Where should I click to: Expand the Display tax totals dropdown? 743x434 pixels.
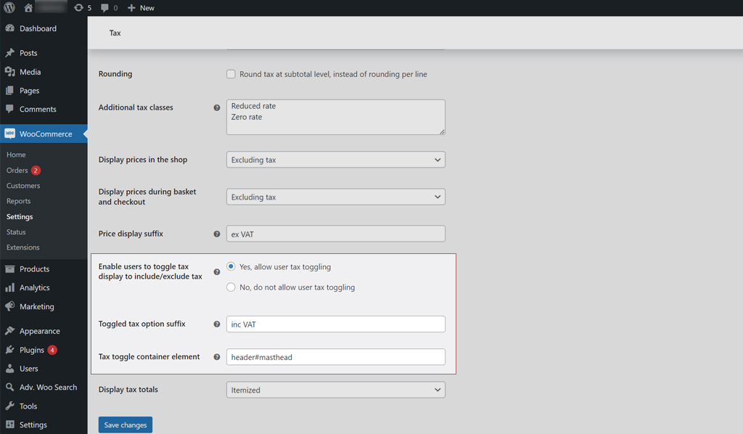(335, 390)
